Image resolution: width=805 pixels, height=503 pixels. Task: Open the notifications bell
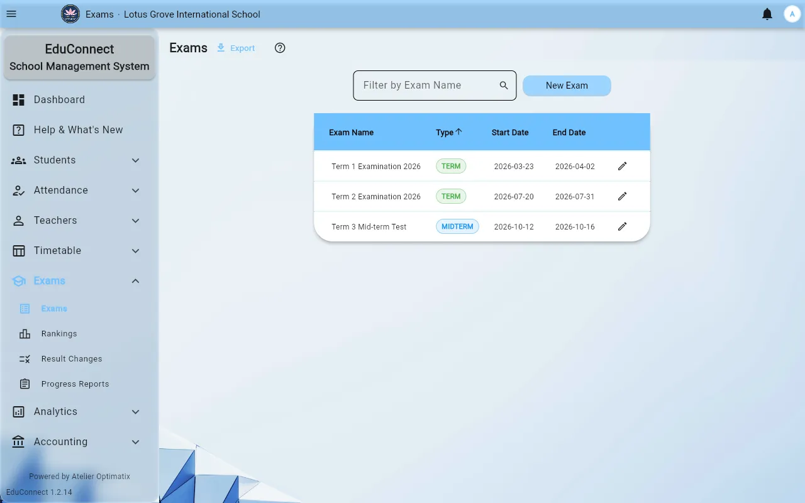click(767, 14)
